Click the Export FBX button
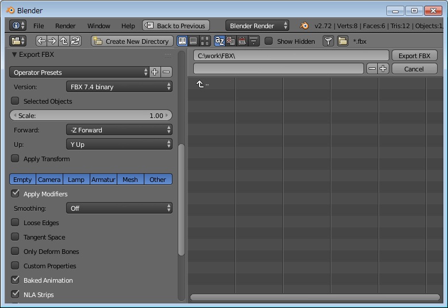Viewport: 448px width, 308px height. click(414, 55)
